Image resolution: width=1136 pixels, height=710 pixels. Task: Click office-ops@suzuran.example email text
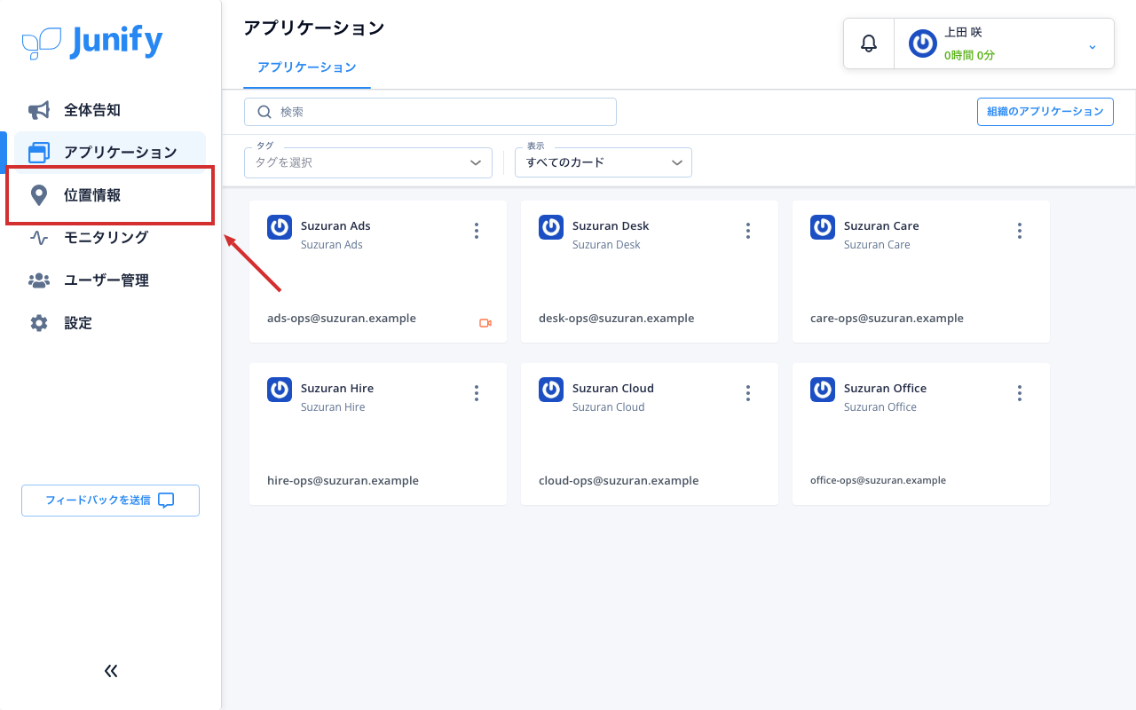878,480
